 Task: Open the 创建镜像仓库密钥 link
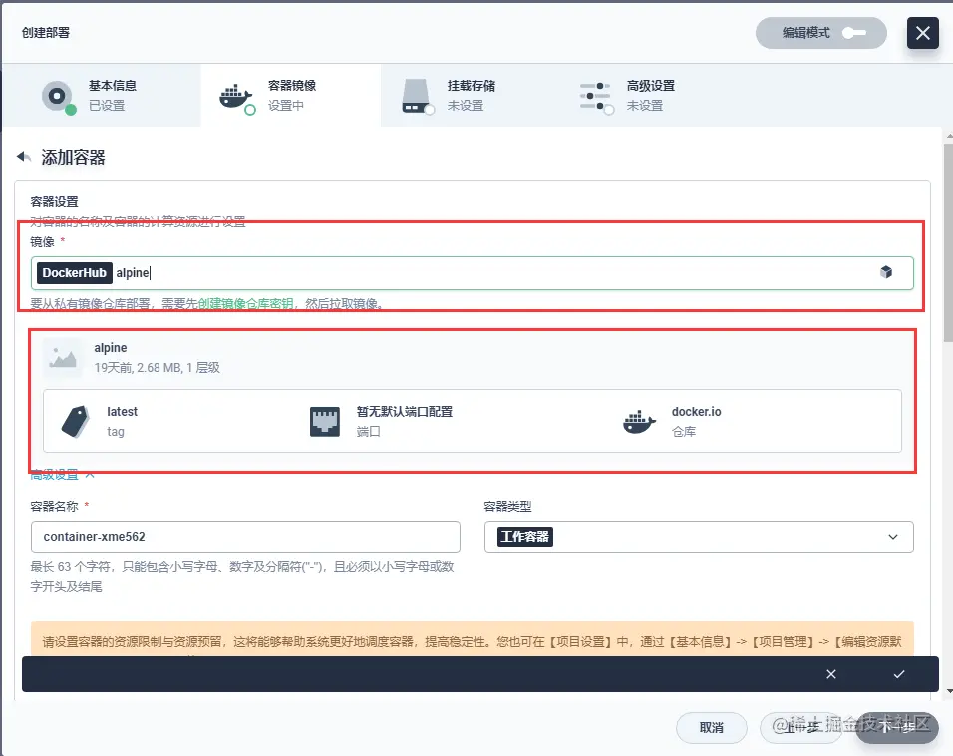245,303
